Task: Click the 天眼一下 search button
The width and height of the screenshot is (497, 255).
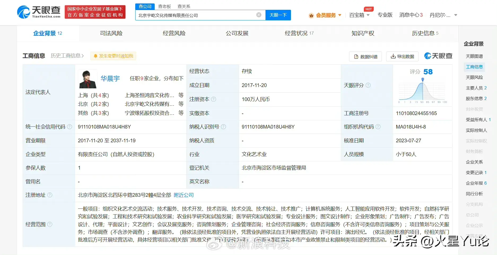Action: pyautogui.click(x=278, y=15)
